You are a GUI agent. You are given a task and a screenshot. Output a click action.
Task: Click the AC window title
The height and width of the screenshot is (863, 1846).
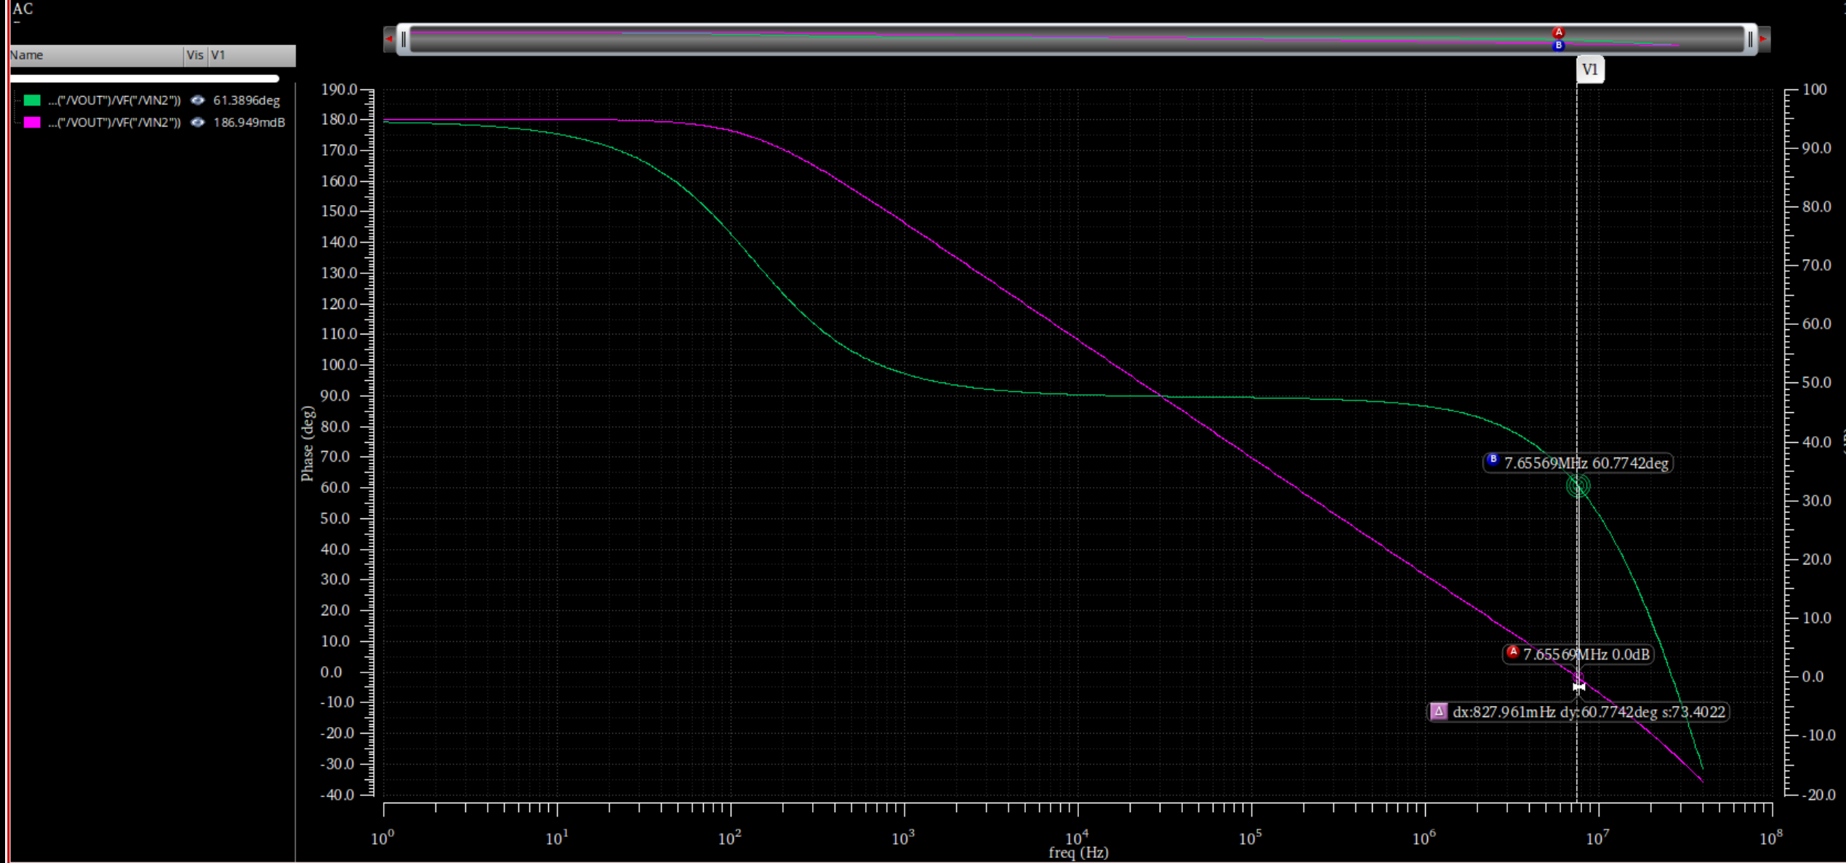coord(23,9)
